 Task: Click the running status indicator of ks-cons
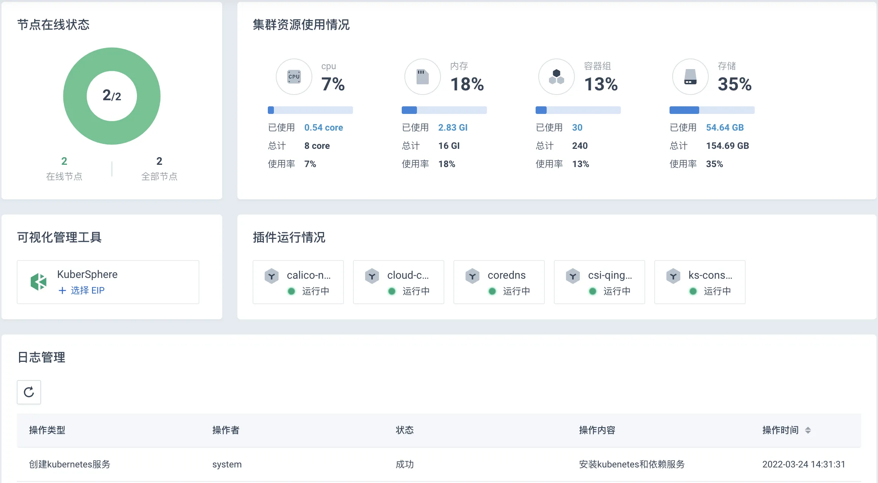click(693, 291)
